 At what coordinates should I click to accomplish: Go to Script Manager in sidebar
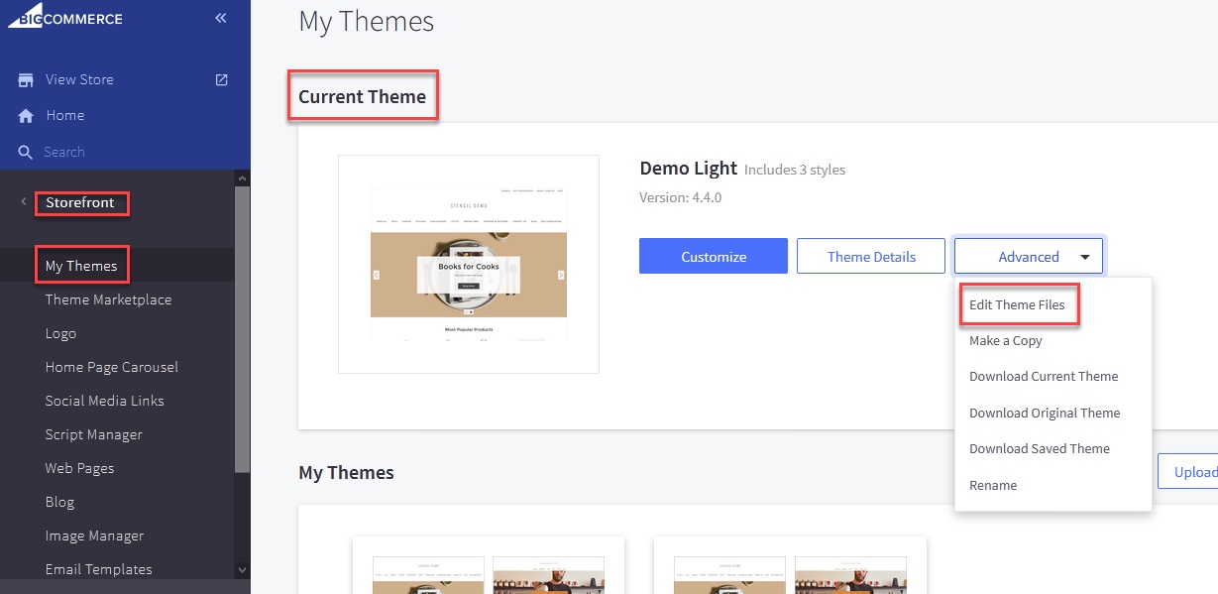[93, 434]
